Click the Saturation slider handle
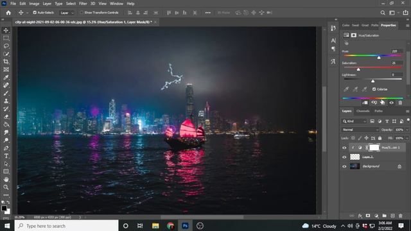This screenshot has height=231, width=411. (x=358, y=69)
